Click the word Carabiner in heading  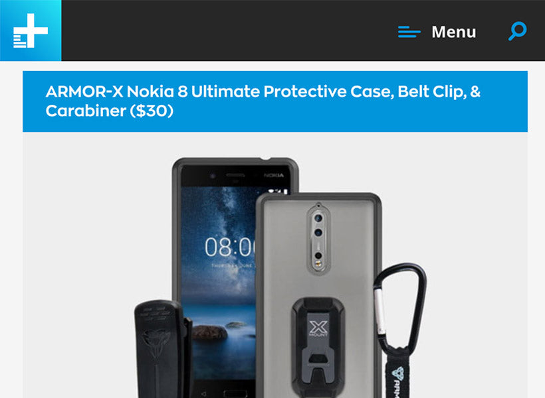[86, 111]
